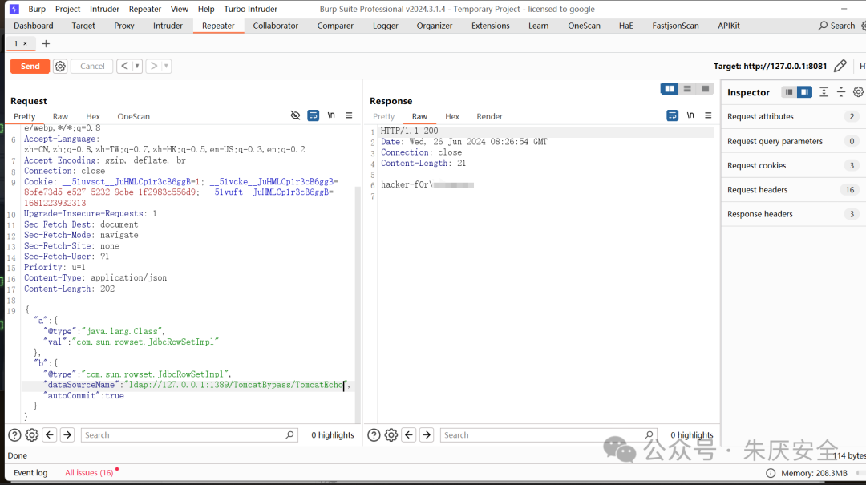Toggle request line wrap icon
The image size is (866, 485).
[x=314, y=115]
